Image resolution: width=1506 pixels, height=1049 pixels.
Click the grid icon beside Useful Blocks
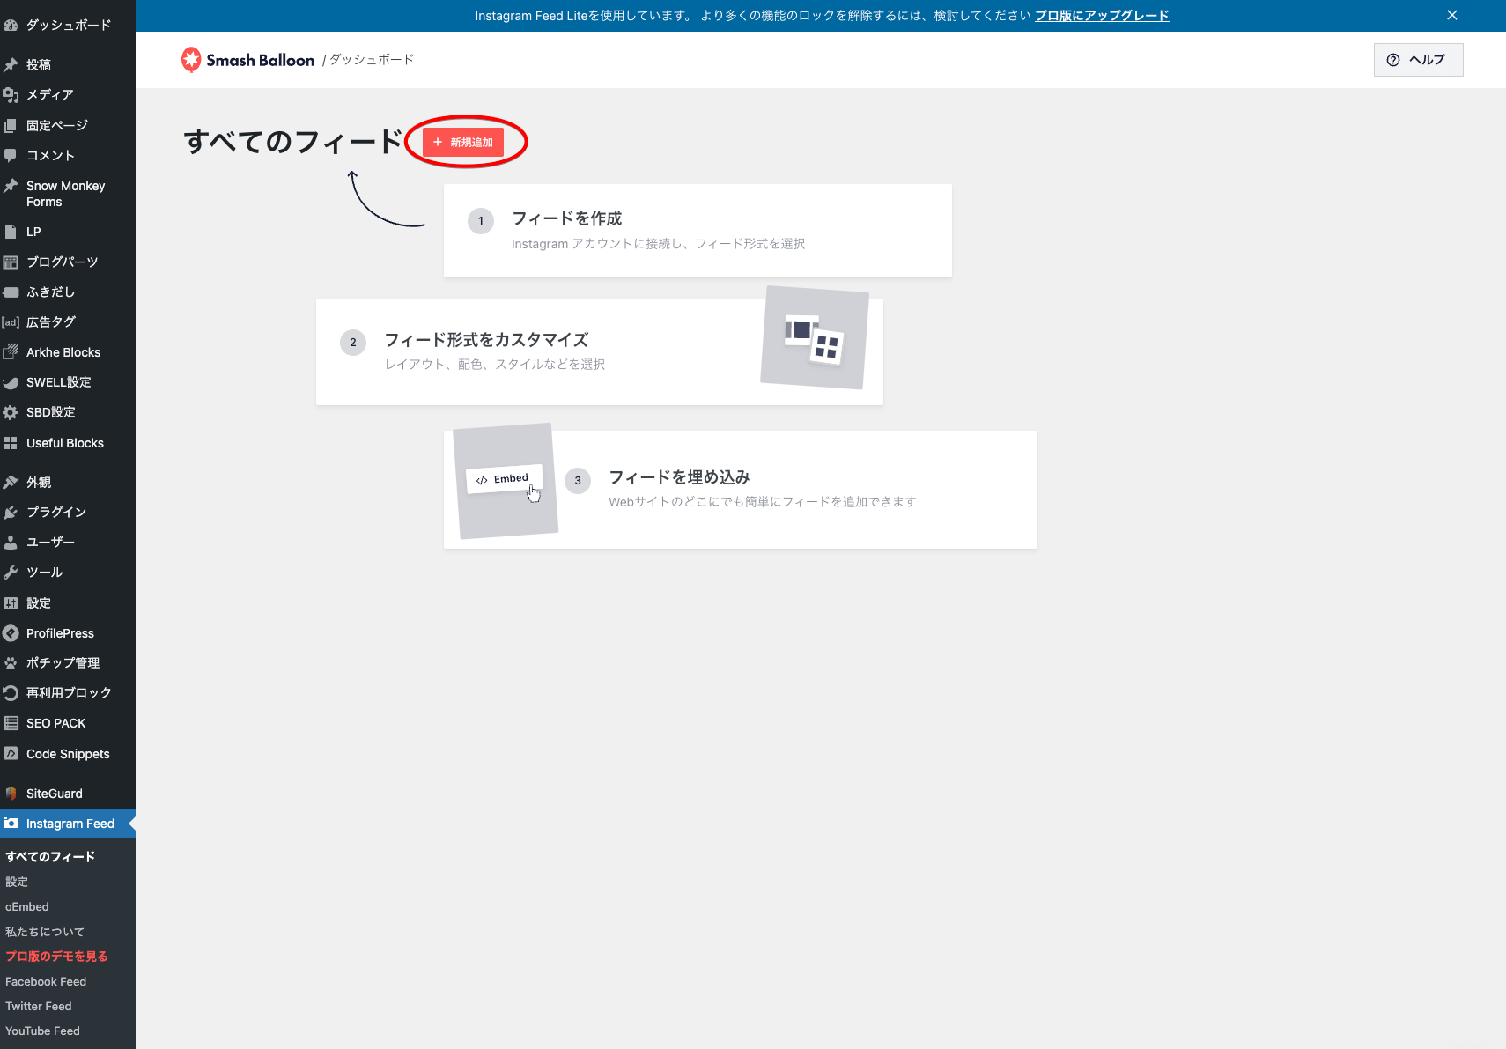point(11,443)
